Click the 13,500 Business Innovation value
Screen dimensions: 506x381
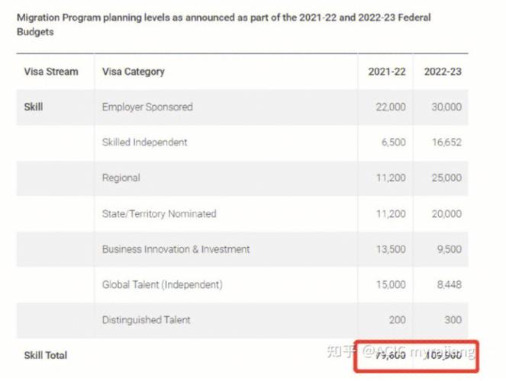(x=391, y=249)
